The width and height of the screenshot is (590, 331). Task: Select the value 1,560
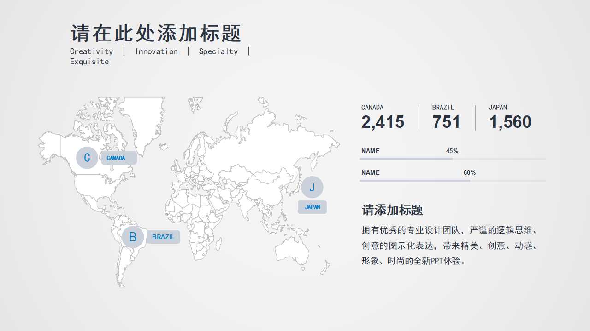pos(510,122)
